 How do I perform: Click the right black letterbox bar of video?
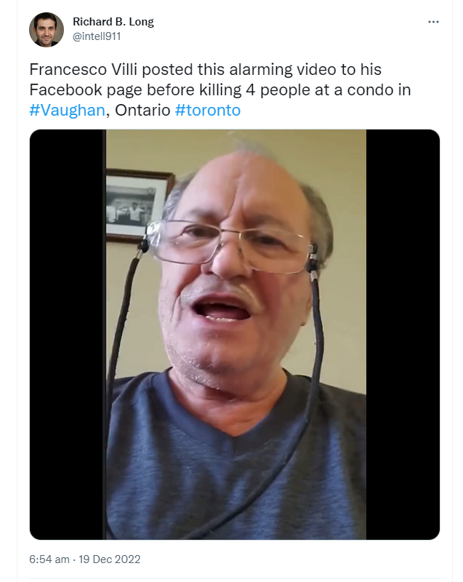[x=403, y=335]
